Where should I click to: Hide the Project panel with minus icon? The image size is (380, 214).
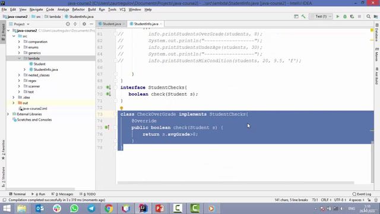click(x=91, y=24)
